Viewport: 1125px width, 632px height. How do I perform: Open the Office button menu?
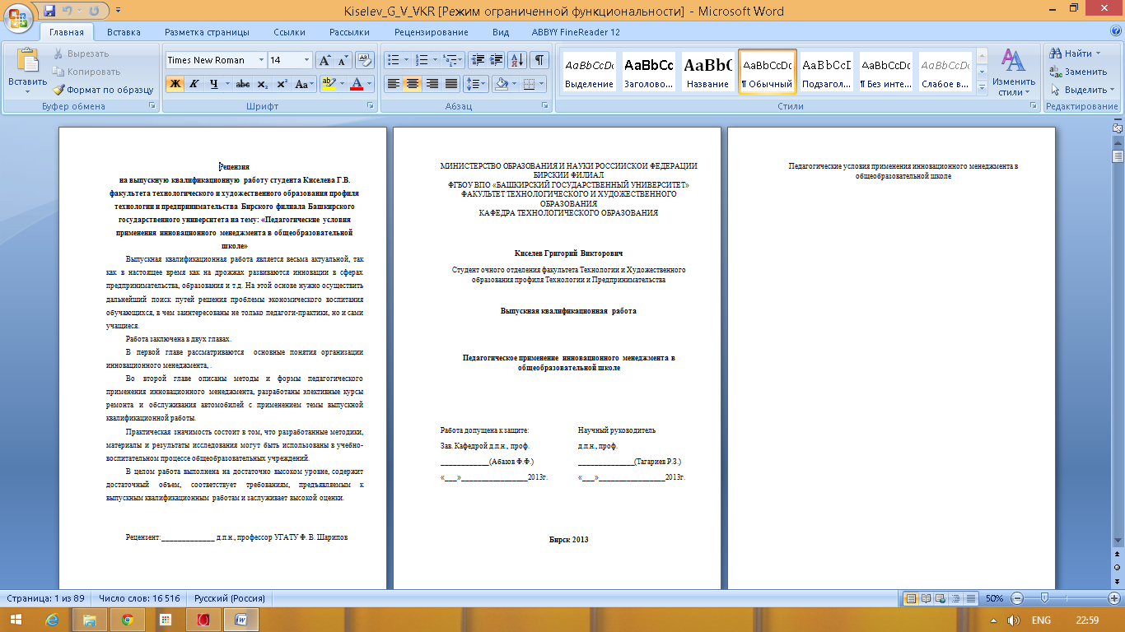coord(18,14)
